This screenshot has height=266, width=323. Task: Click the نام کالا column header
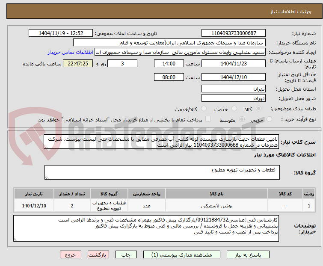click(x=216, y=194)
